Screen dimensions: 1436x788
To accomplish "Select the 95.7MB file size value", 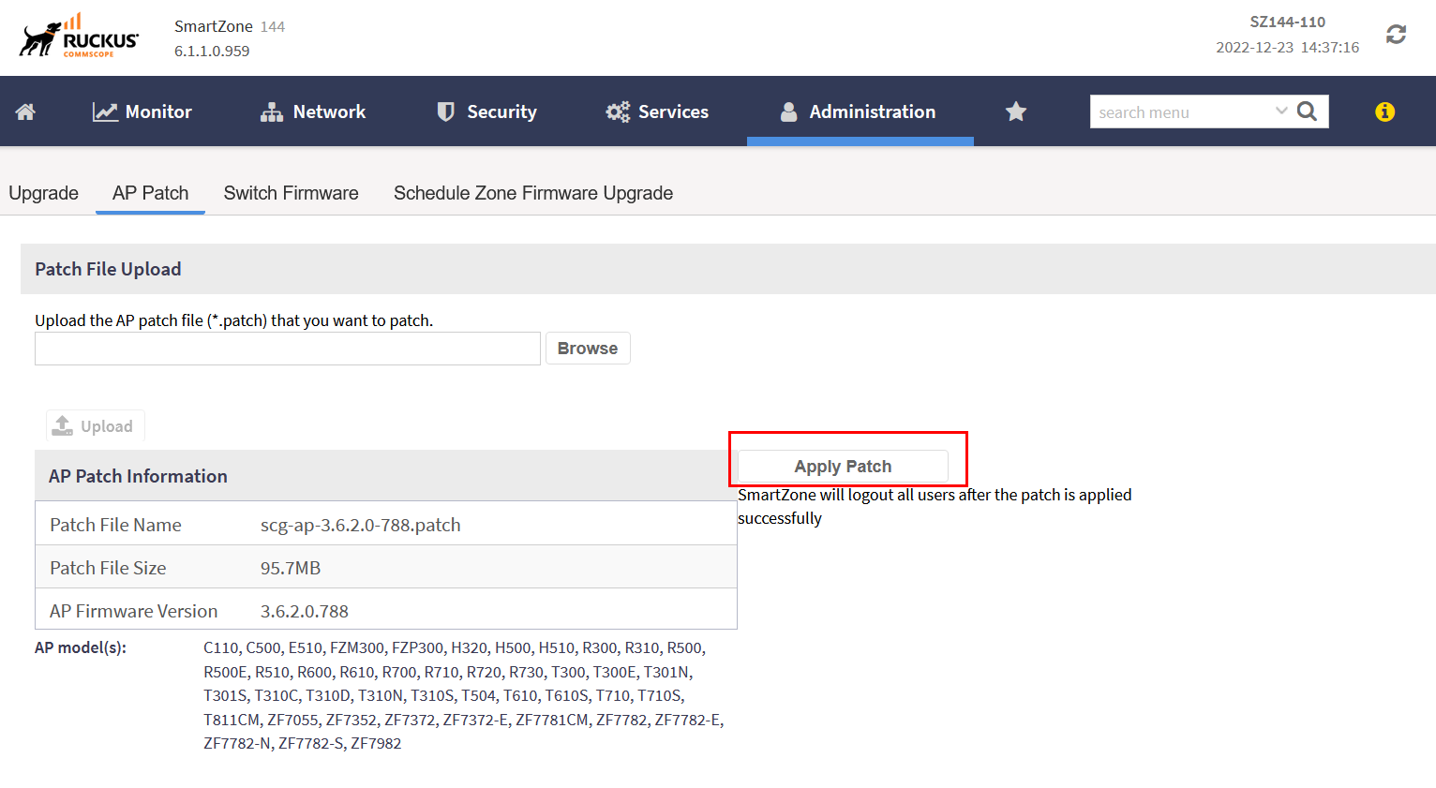I will point(291,568).
